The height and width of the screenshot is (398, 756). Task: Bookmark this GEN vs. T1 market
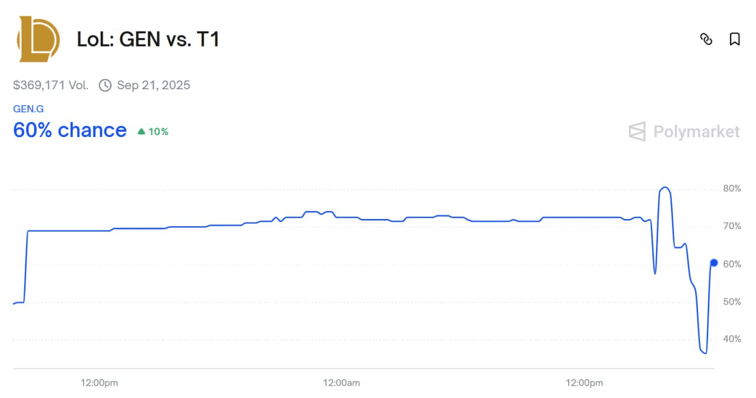tap(735, 40)
